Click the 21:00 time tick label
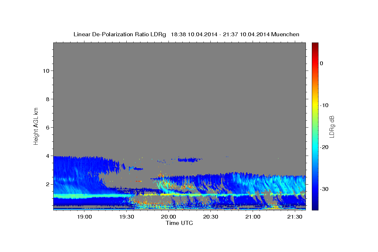Image resolution: width=378 pixels, height=252 pixels. (253, 217)
